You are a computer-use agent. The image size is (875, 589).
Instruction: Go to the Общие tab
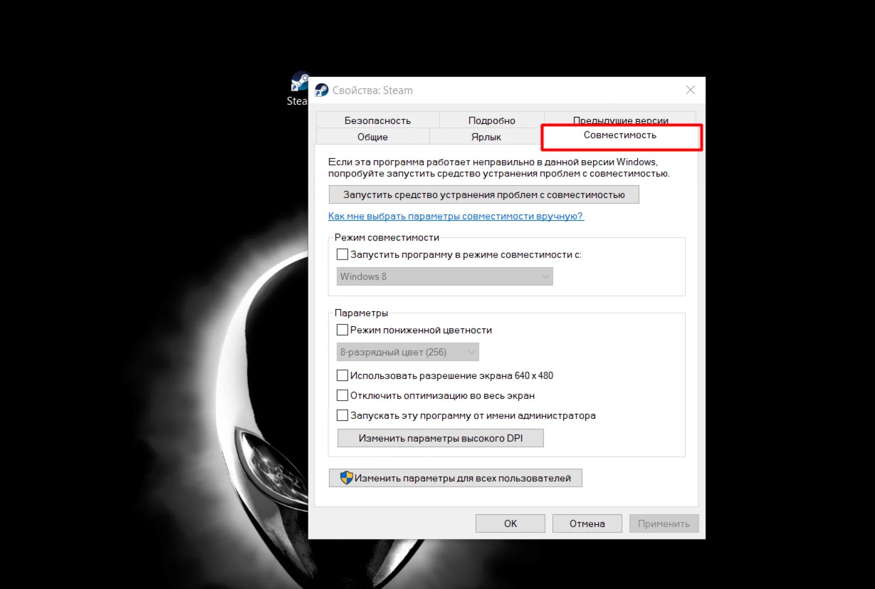(x=372, y=137)
